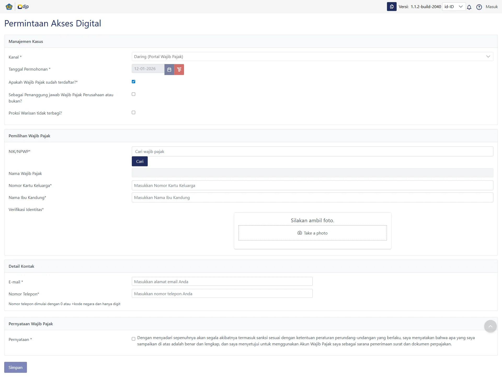
Task: Open the calendar date picker icon
Action: 169,70
